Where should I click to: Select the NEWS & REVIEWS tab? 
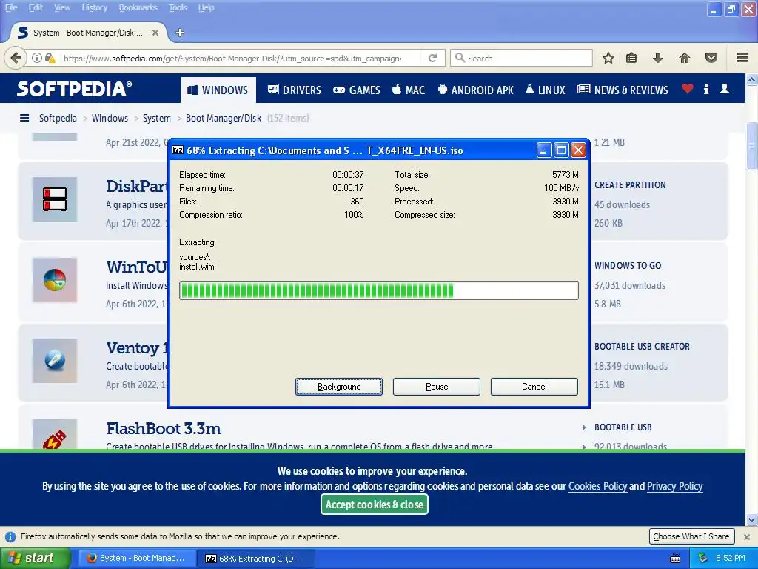623,90
